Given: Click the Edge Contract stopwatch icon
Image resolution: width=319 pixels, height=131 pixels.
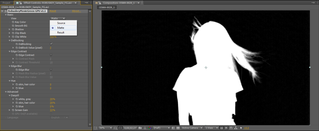Looking at the screenshot, I should coord(17,55).
